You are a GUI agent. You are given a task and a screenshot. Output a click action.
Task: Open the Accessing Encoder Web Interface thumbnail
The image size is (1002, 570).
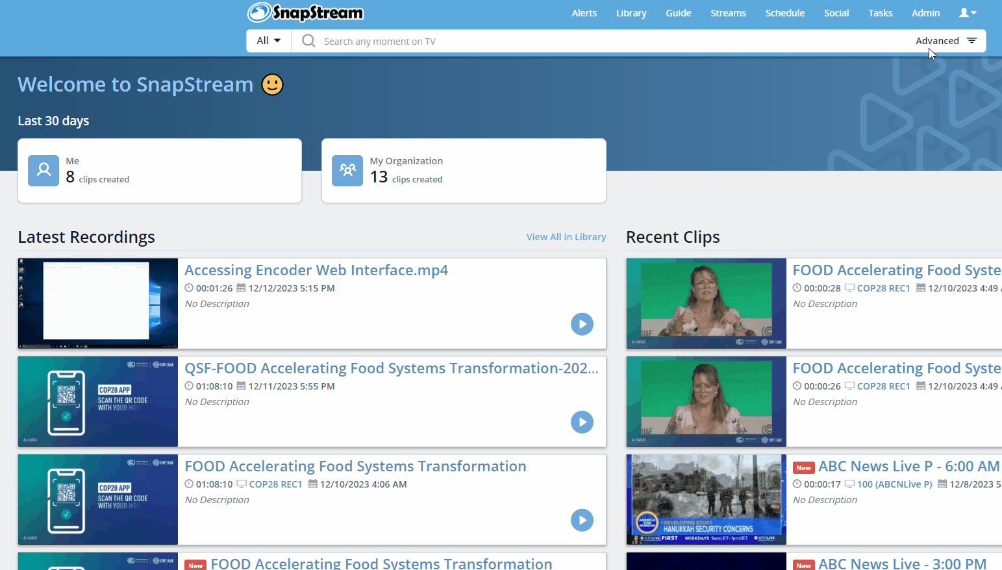tap(98, 303)
